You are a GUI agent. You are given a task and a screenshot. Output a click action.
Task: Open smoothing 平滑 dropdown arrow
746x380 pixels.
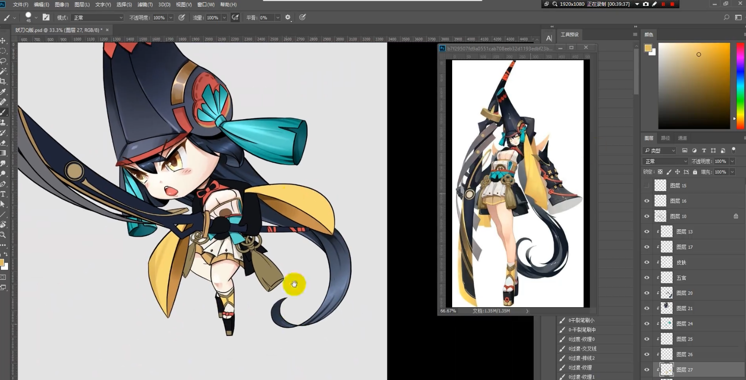pos(278,18)
